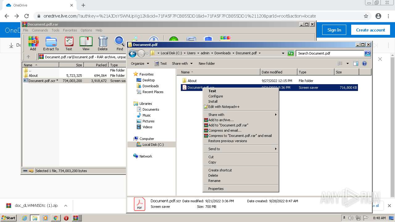Viewport: 395px width, 222px height.
Task: Click Extract To icon in WinRAR
Action: [51, 43]
